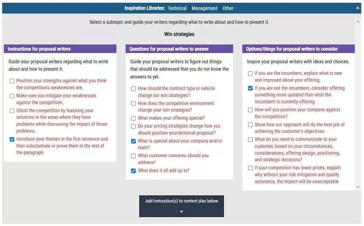Select the Other library tab
The image size is (364, 226).
tap(228, 8)
